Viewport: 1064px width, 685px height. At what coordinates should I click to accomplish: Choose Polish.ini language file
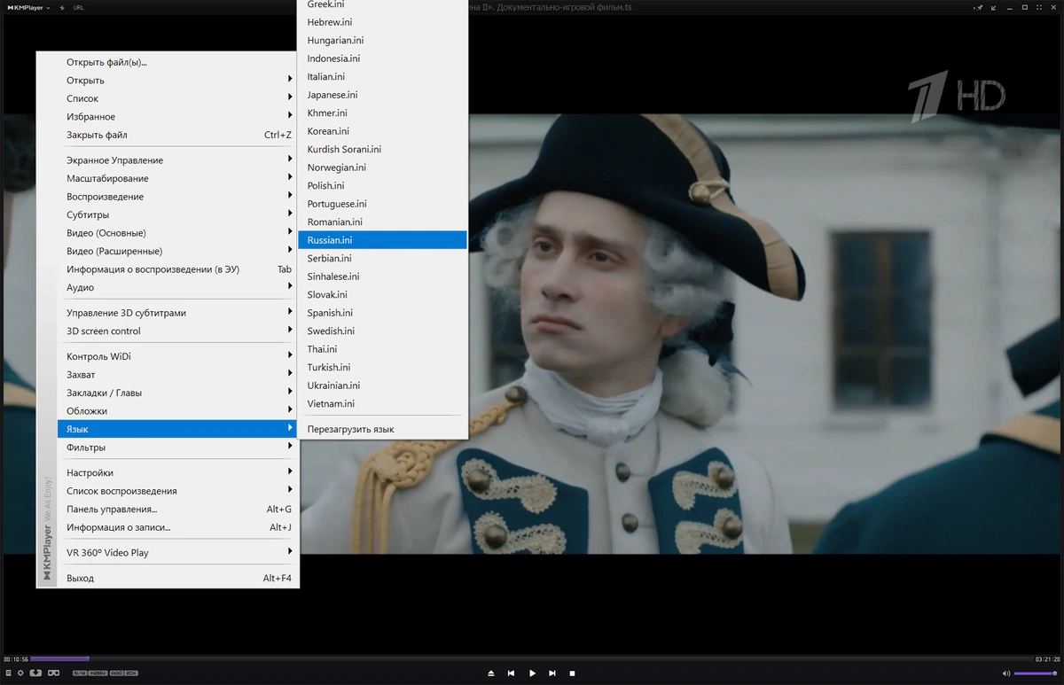coord(383,185)
